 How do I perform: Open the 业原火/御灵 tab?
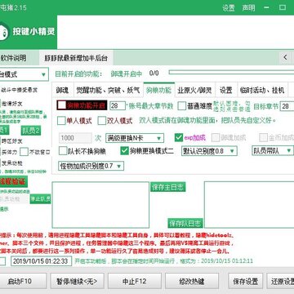pyautogui.click(x=194, y=90)
